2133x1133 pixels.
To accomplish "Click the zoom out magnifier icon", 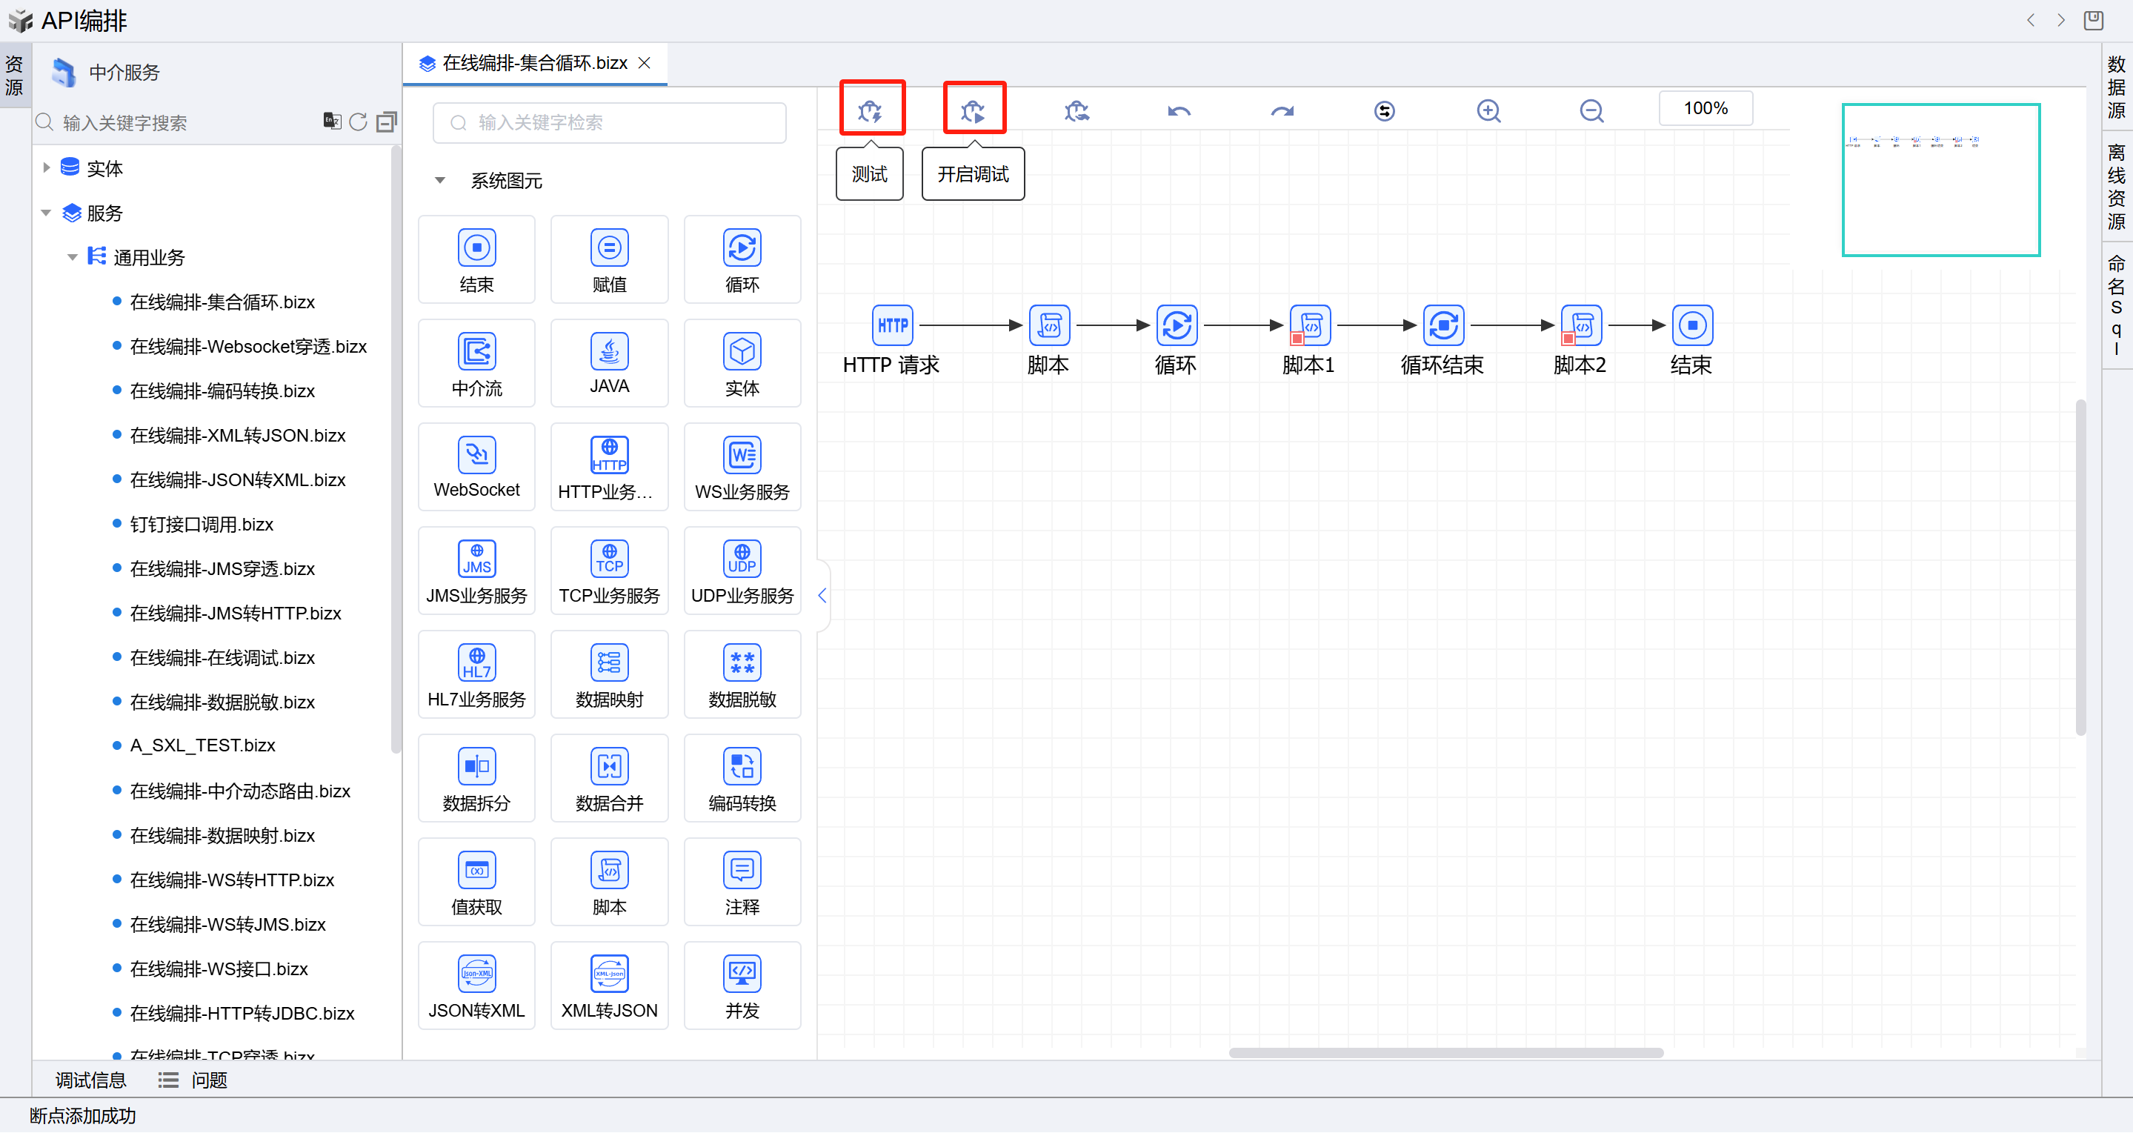I will pyautogui.click(x=1591, y=110).
